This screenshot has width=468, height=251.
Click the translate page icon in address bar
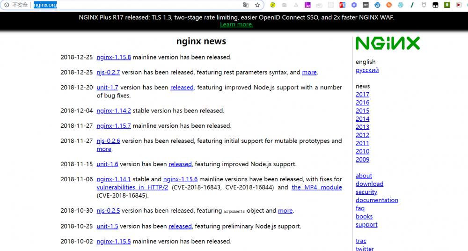coord(246,5)
